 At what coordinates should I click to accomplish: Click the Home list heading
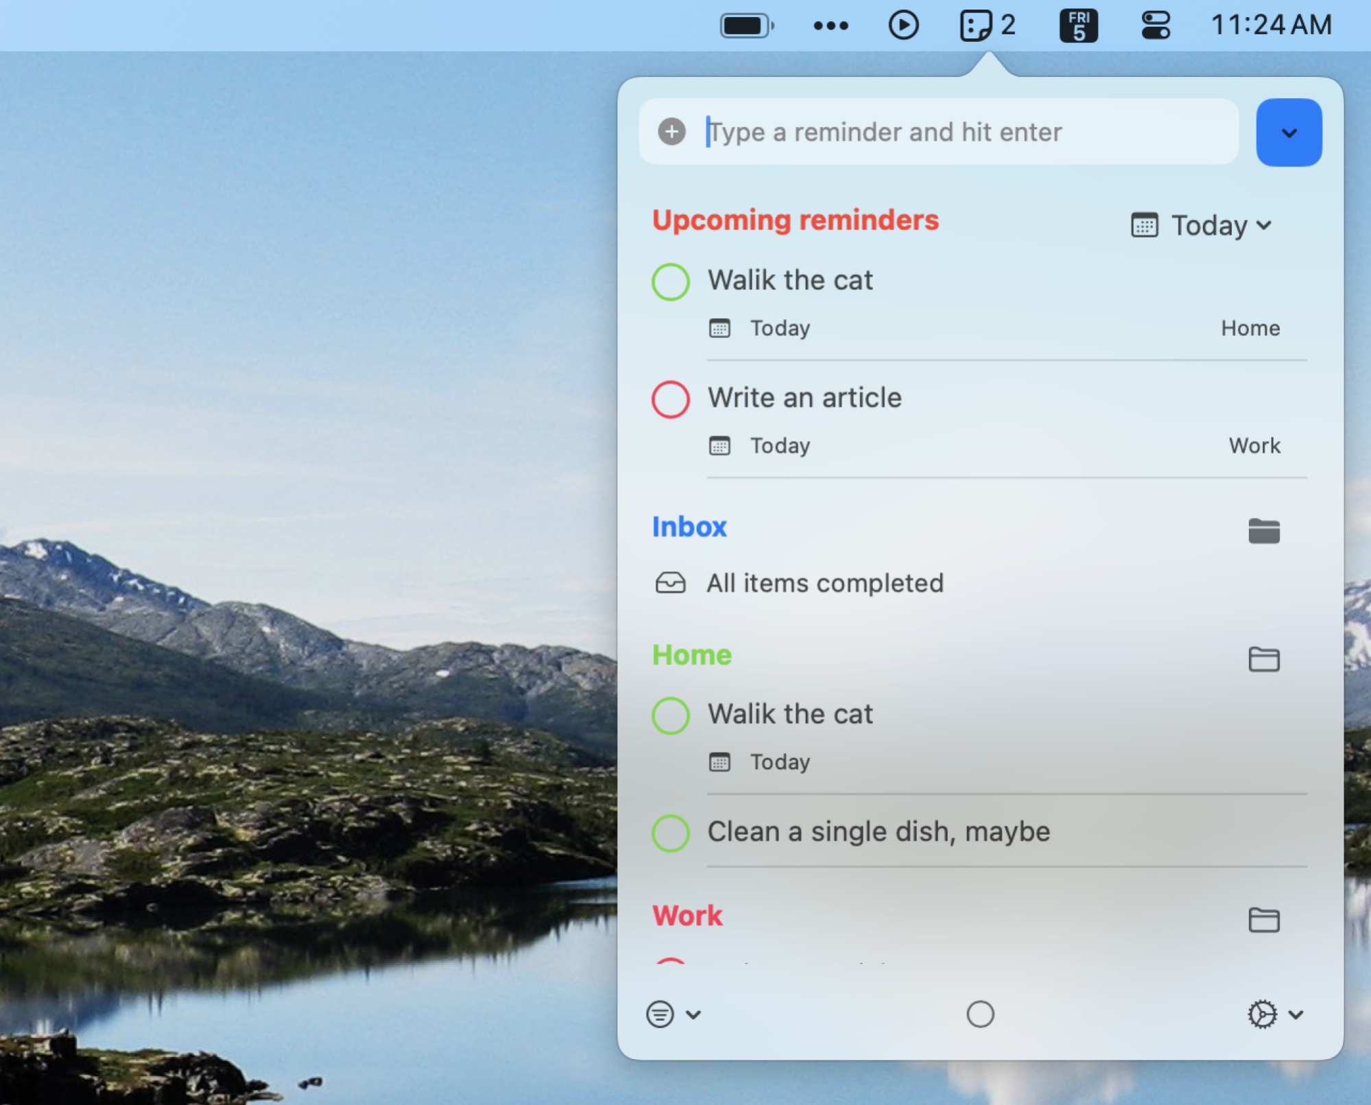click(x=691, y=655)
